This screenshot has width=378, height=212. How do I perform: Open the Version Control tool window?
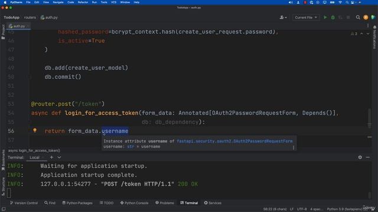pyautogui.click(x=24, y=203)
